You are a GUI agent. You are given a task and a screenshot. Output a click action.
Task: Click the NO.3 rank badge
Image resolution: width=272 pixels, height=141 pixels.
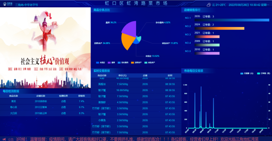click(188, 35)
